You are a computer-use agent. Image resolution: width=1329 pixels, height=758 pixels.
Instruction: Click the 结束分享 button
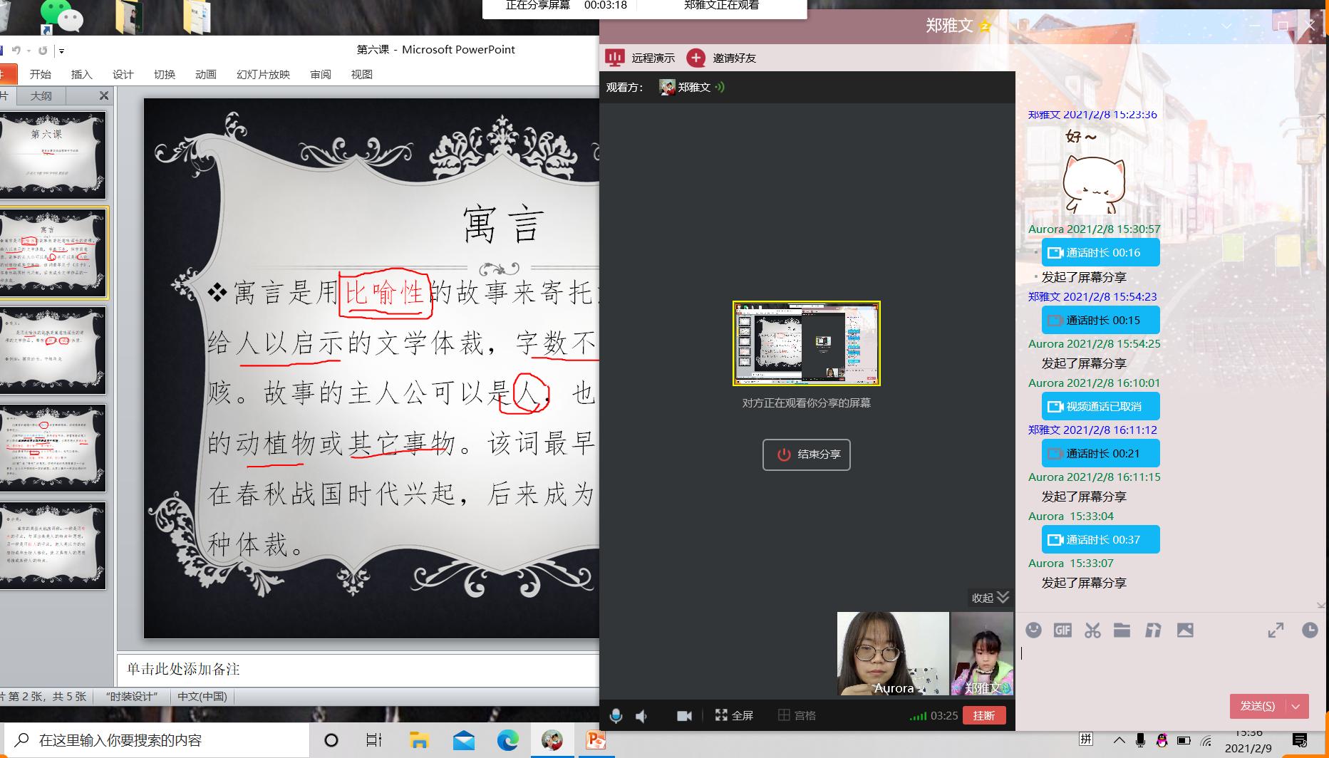806,455
